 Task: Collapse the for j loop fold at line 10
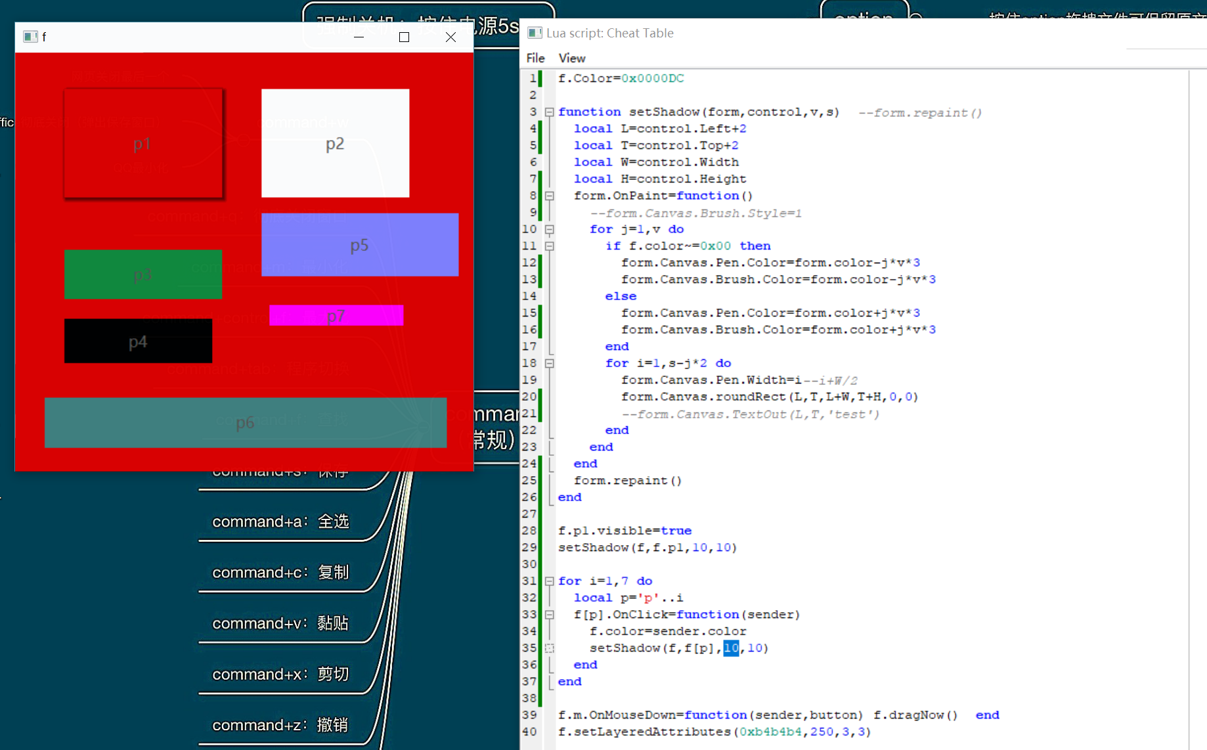click(550, 229)
